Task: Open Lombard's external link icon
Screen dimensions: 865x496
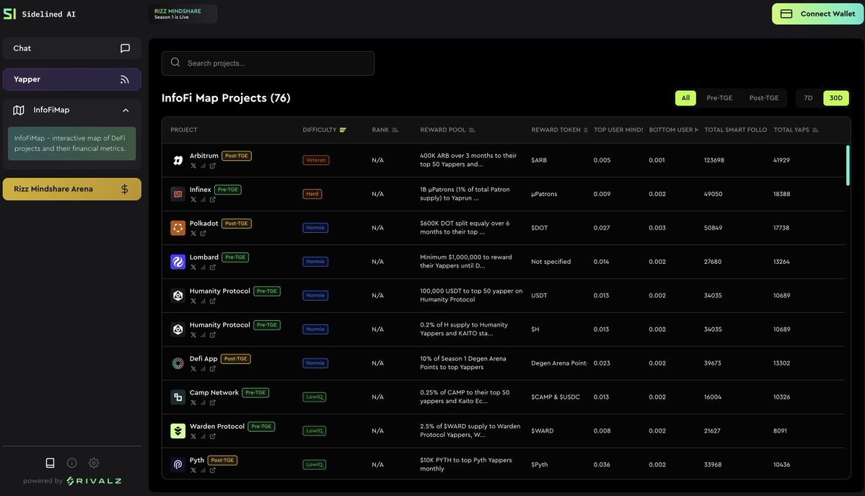Action: point(212,267)
